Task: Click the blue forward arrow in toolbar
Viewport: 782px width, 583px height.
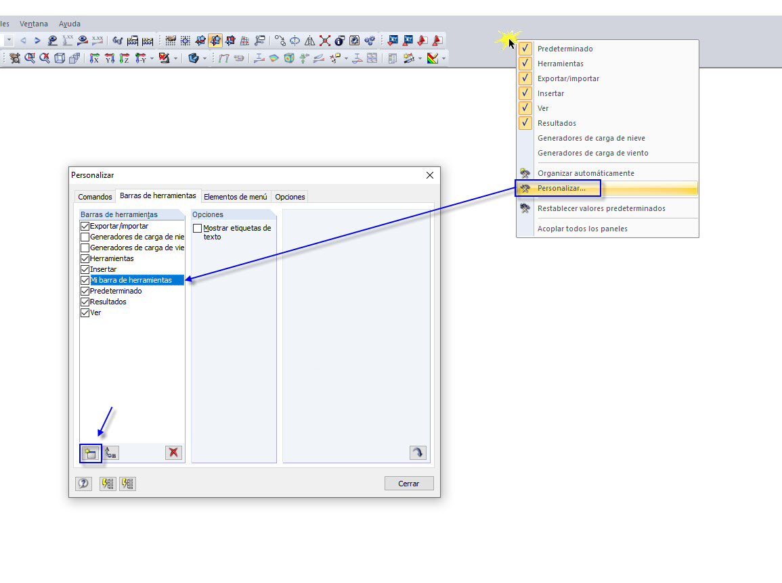Action: tap(37, 41)
